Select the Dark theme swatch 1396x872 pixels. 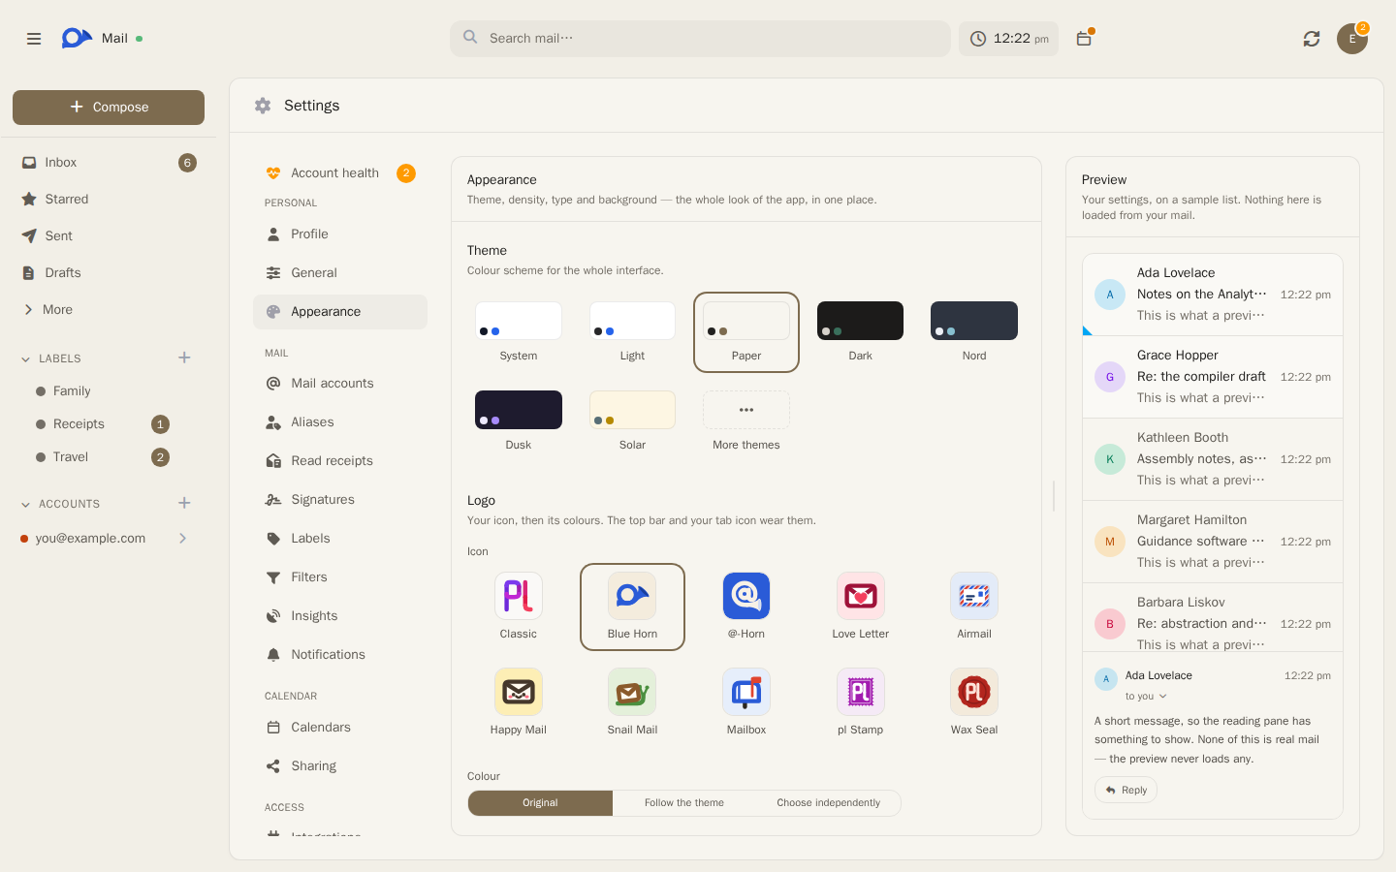coord(860,332)
